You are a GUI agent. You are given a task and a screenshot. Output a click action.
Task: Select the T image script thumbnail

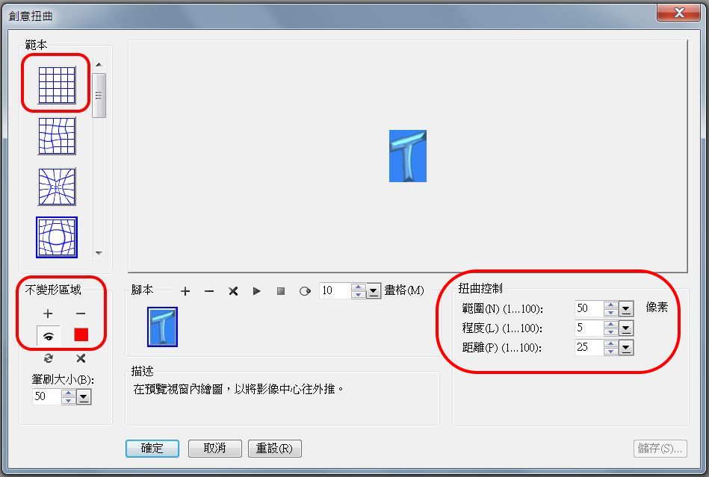pos(161,327)
